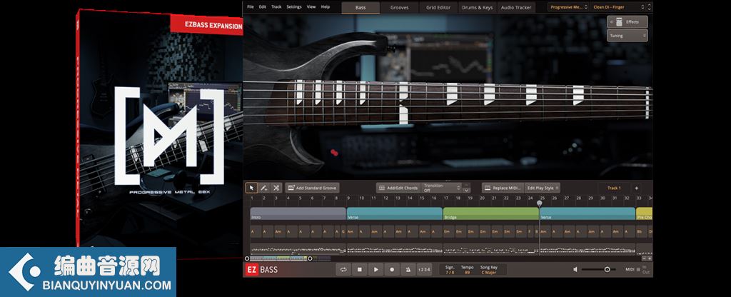Select the arrow pointer tool
731x297 pixels.
click(x=251, y=188)
